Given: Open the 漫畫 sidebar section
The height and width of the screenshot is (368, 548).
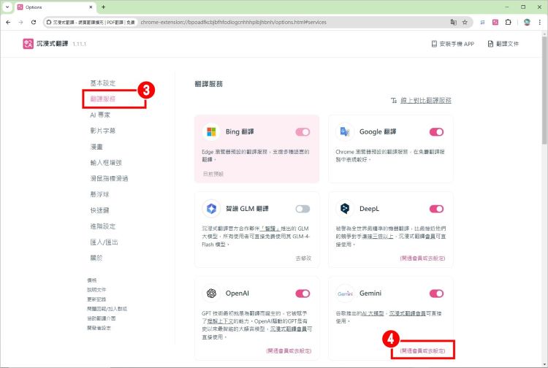Looking at the screenshot, I should pyautogui.click(x=96, y=147).
